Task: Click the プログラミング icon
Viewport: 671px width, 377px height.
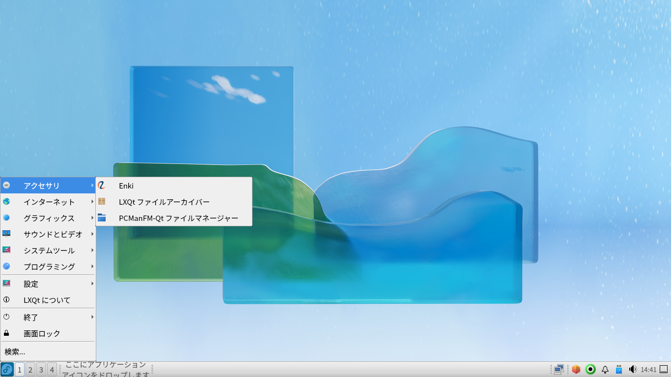Action: (6, 266)
